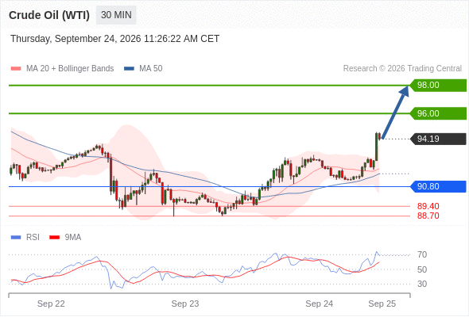Click the 88.70 red support label
Viewport: 469px width, 317px height.
coord(428,216)
